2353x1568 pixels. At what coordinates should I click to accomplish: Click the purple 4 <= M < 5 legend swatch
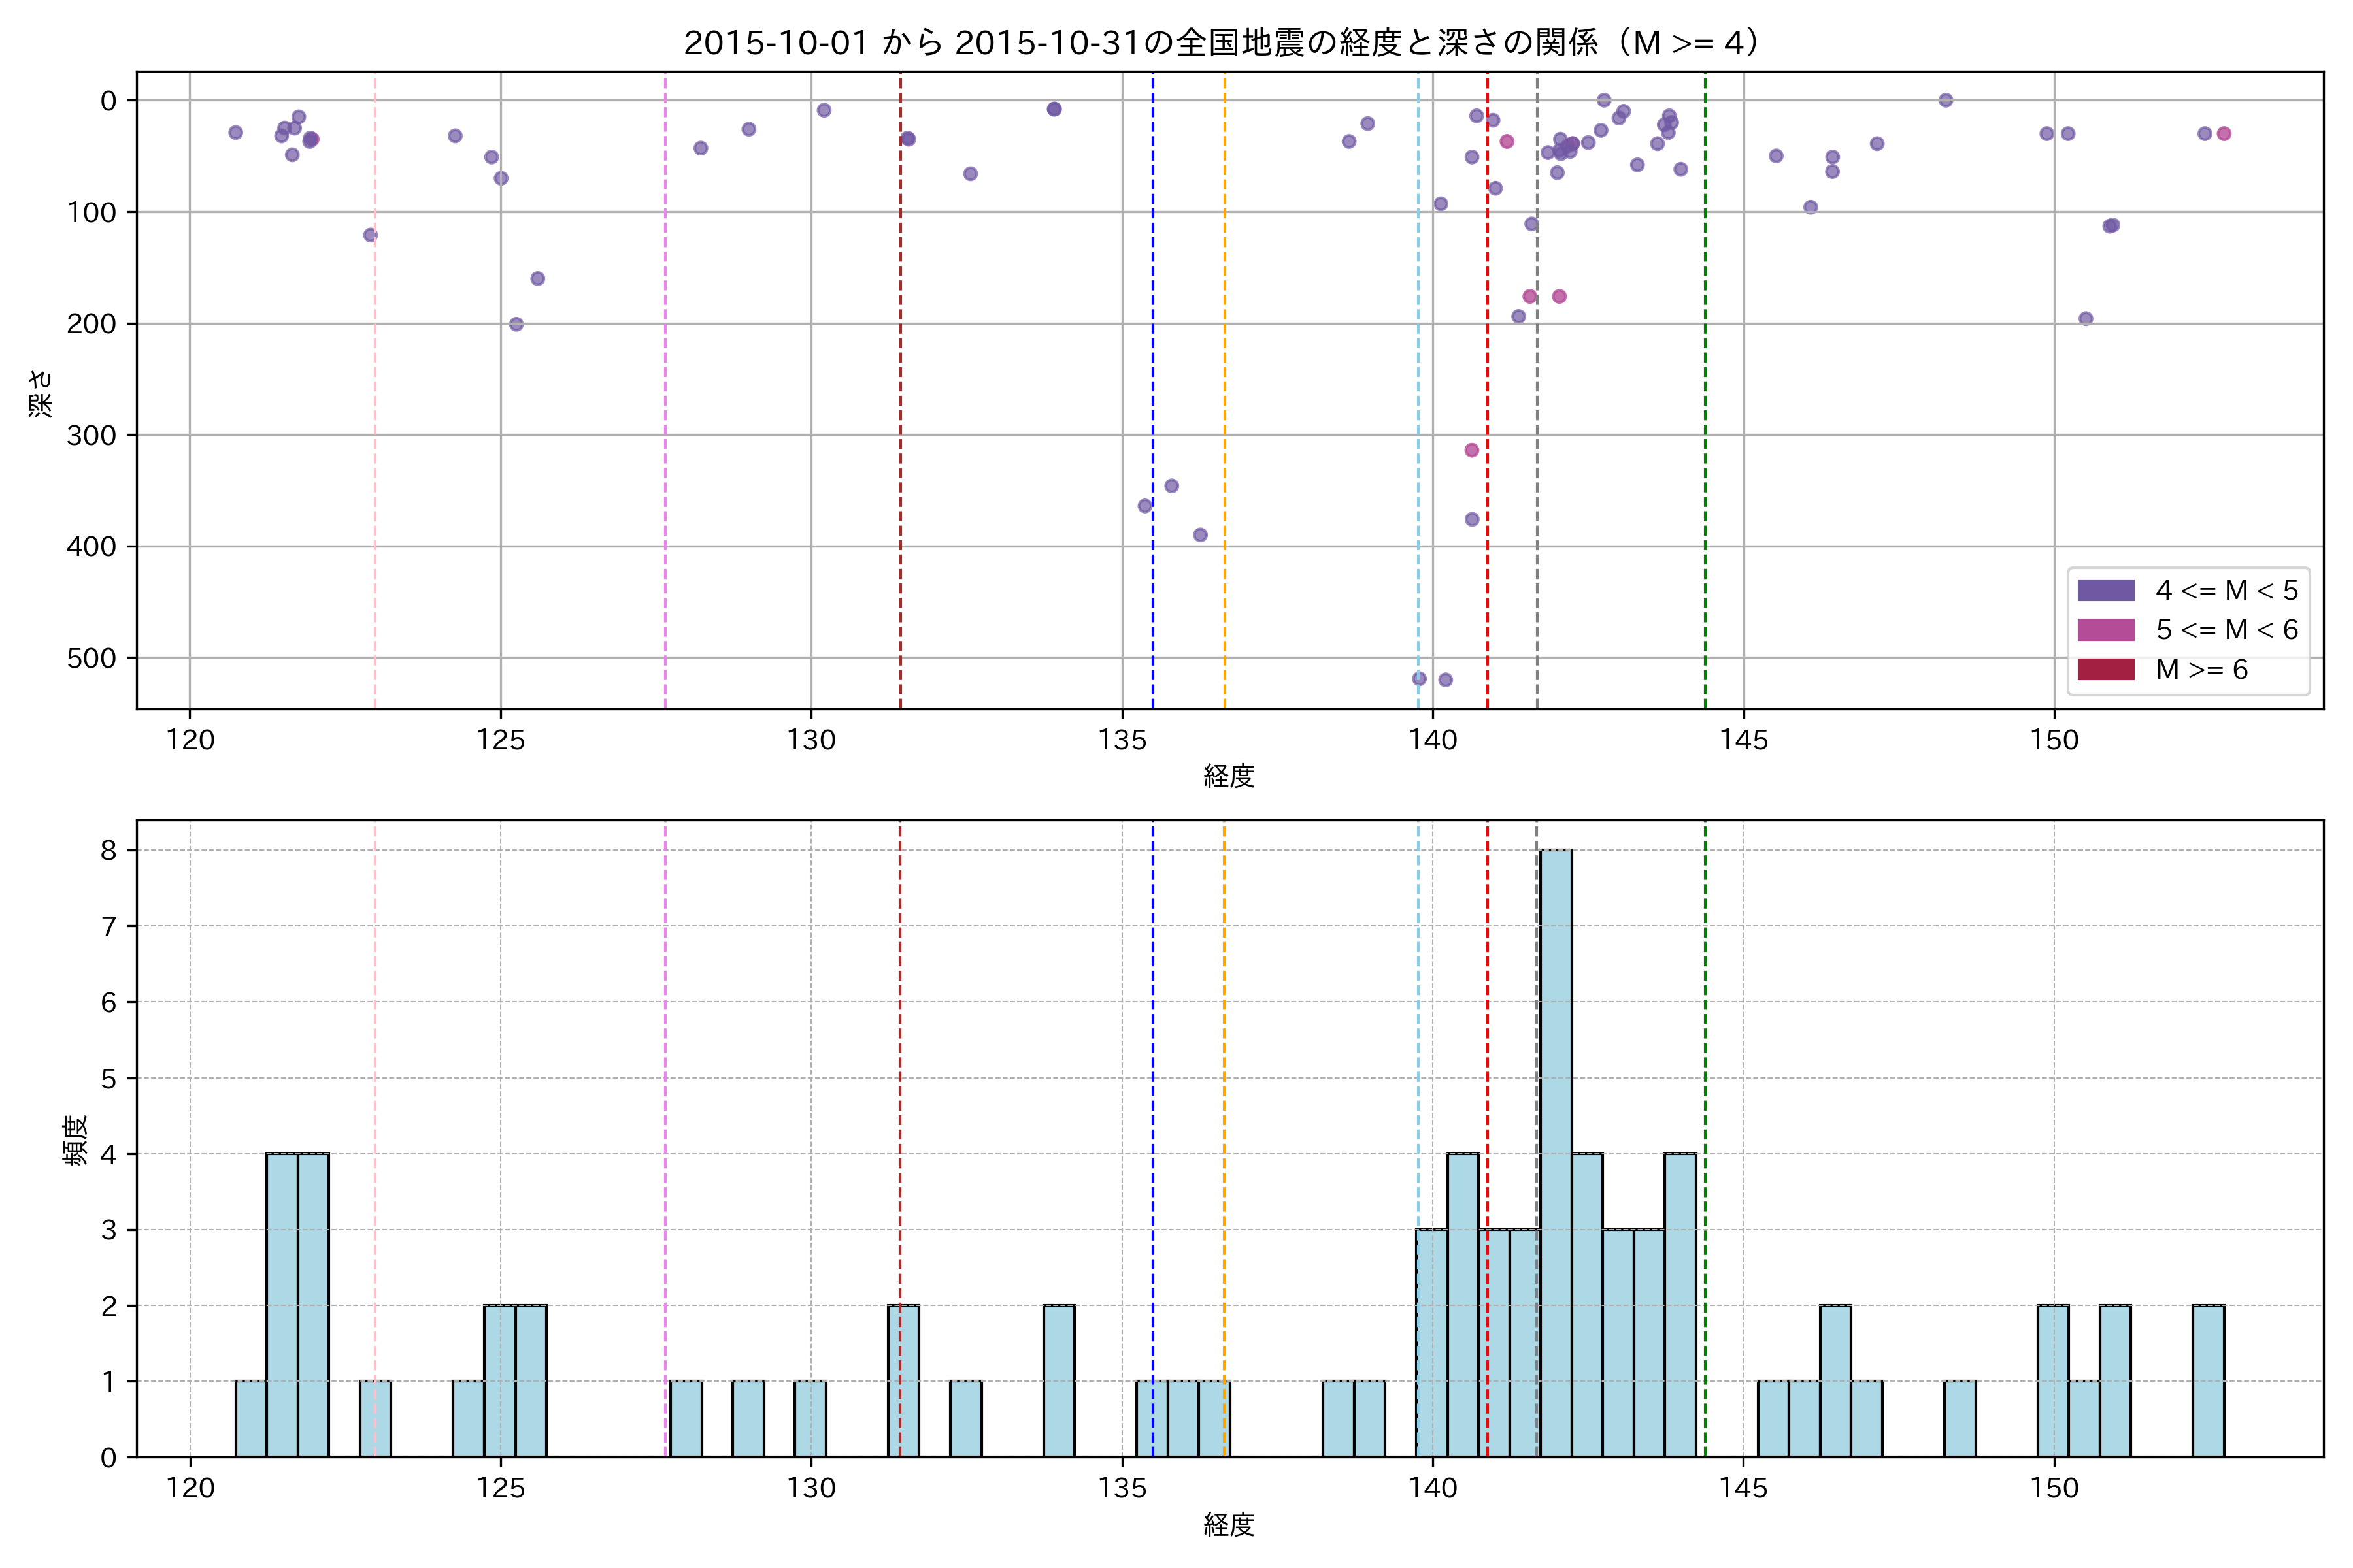[2105, 590]
